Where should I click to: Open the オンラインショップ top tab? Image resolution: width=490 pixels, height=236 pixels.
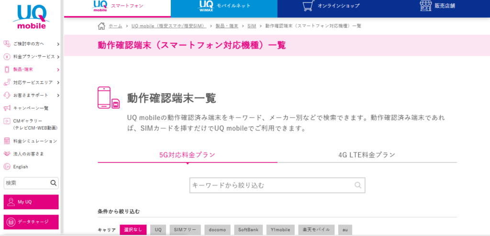coord(331,9)
